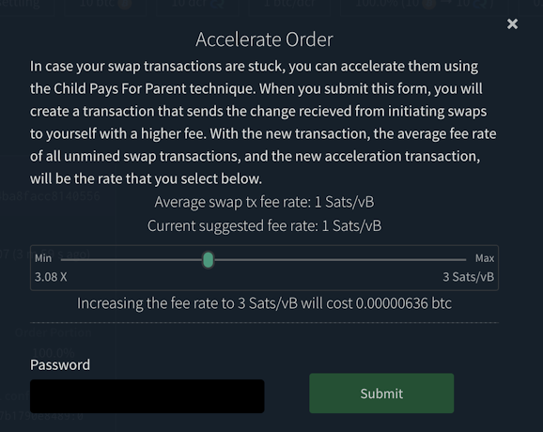This screenshot has width=543, height=432.
Task: Click the 3.08 X multiplier value
Action: tap(51, 277)
